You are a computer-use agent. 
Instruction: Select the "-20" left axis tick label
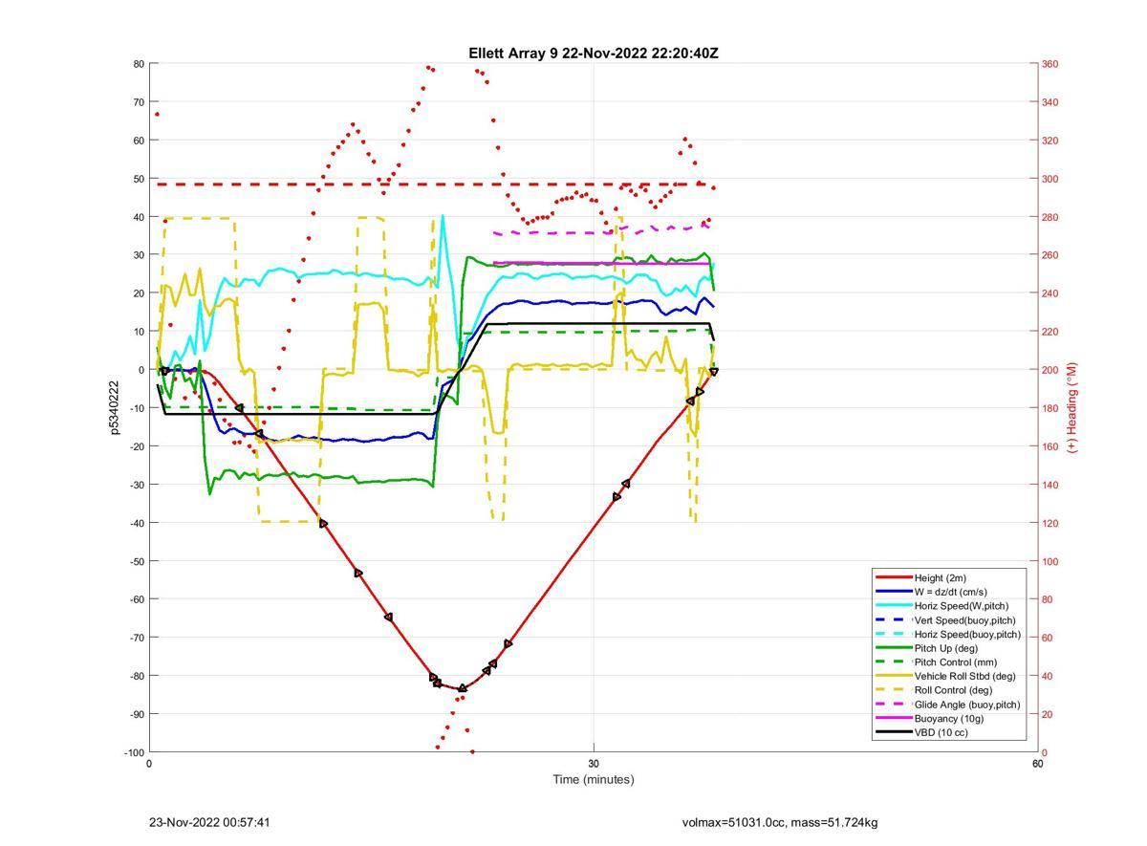coord(137,446)
